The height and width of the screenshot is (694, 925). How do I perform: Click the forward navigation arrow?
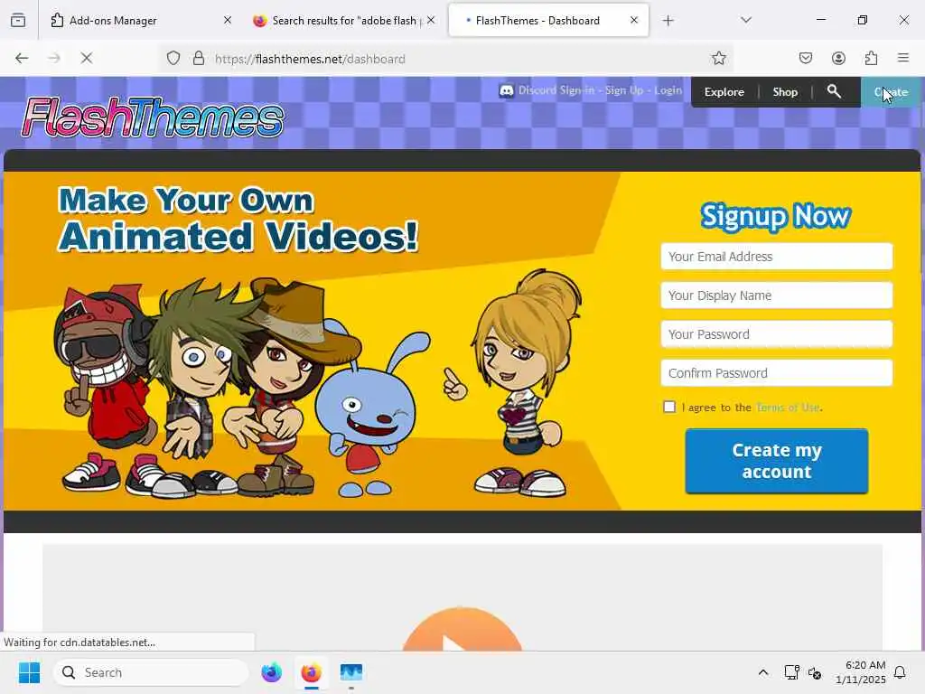[x=53, y=59]
